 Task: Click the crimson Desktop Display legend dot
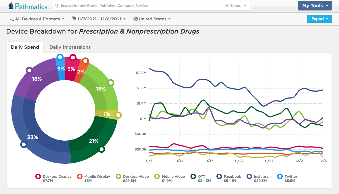coord(38,176)
